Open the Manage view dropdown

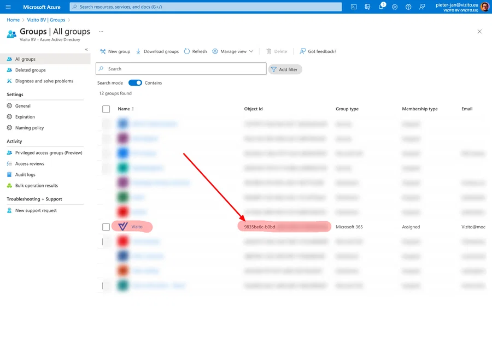233,51
